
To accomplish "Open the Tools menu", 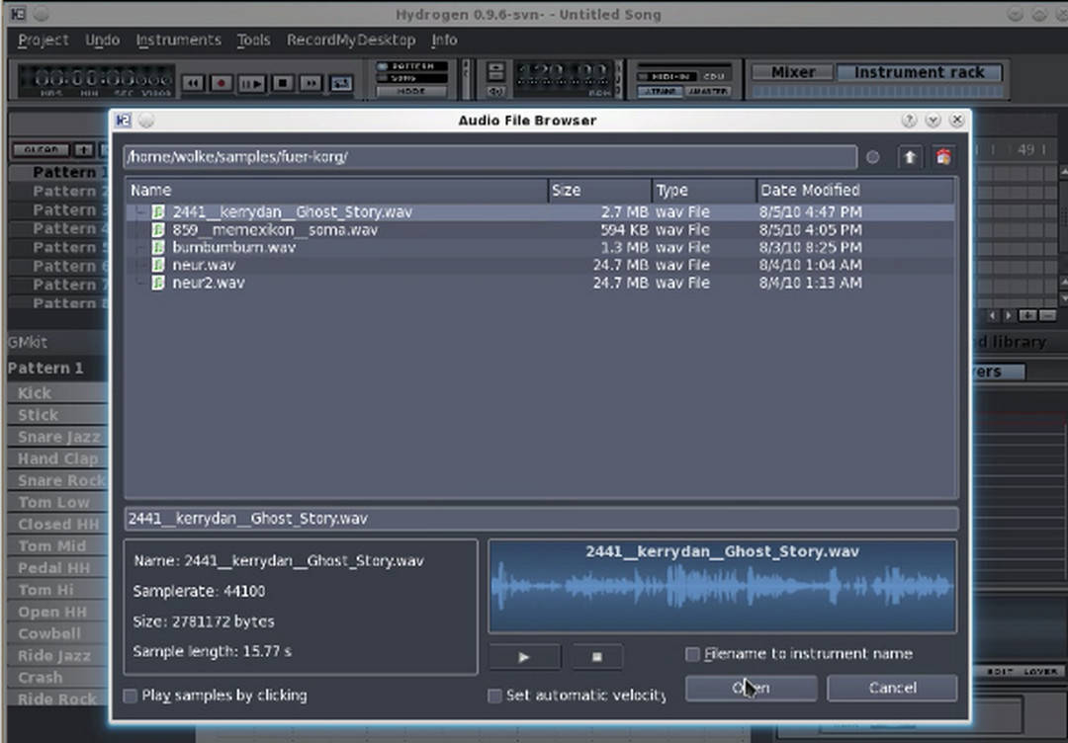I will click(253, 41).
